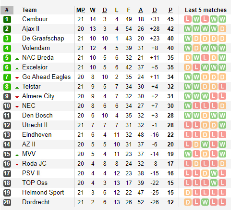Click the green up arrow next to MVV
Image resolution: width=231 pixels, height=210 pixels.
pos(17,155)
